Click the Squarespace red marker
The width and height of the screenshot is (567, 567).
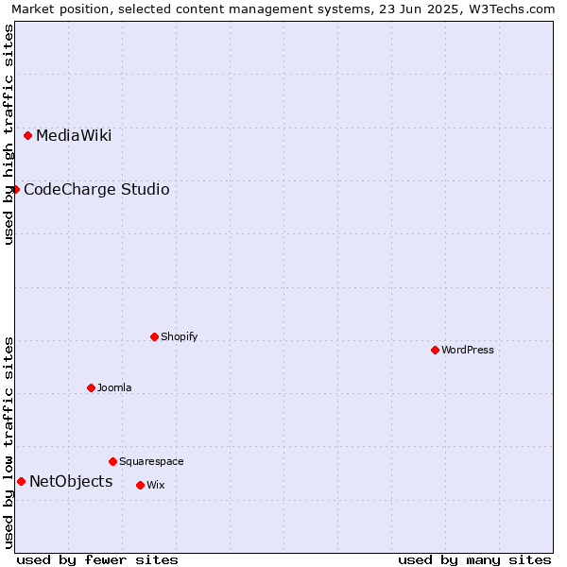(112, 462)
